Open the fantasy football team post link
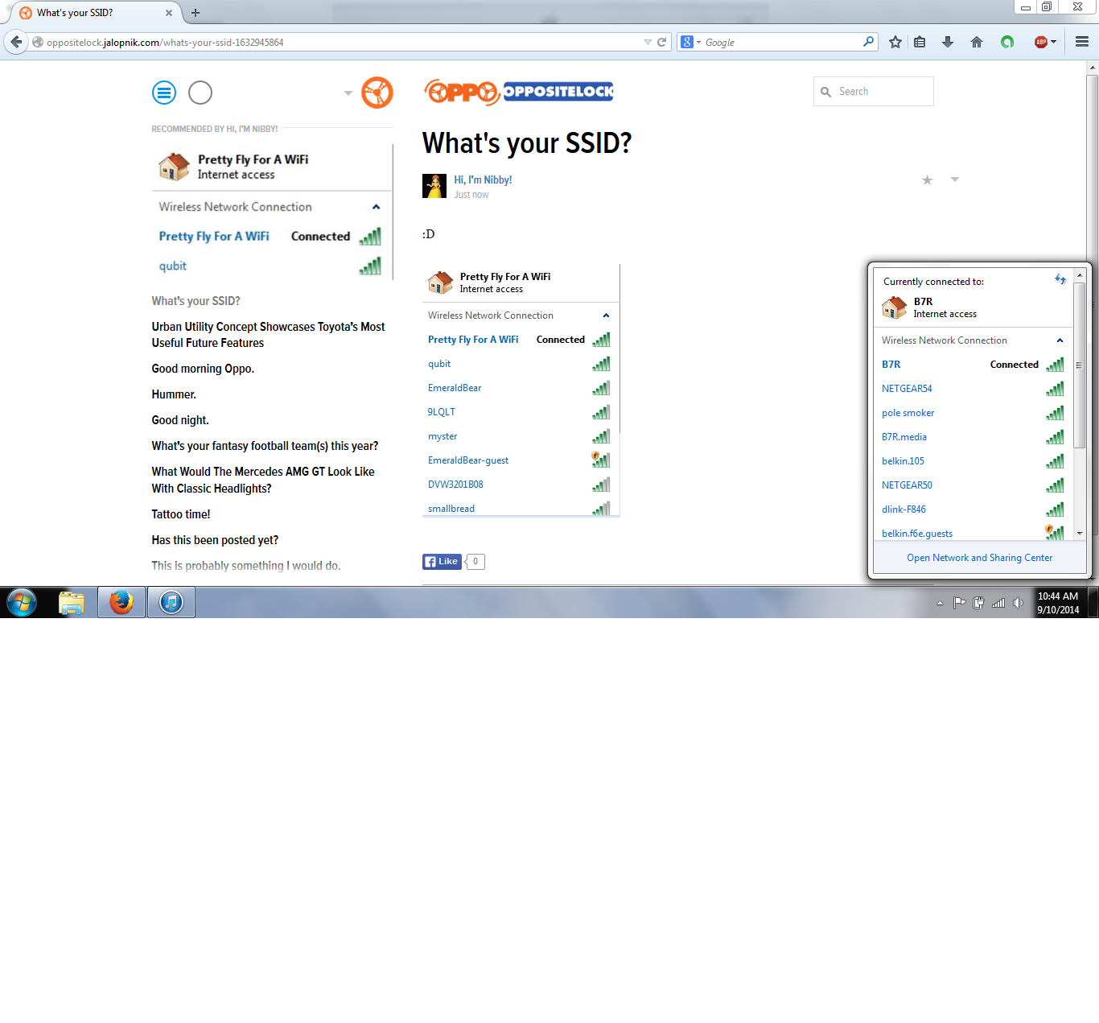 pyautogui.click(x=265, y=446)
